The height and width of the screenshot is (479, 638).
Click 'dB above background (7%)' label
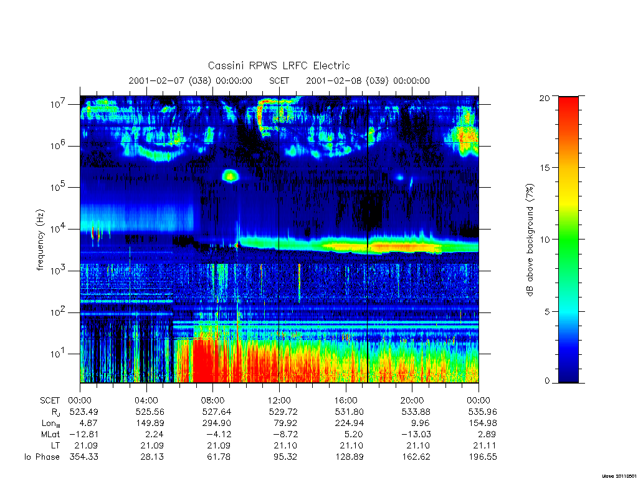[x=530, y=239]
